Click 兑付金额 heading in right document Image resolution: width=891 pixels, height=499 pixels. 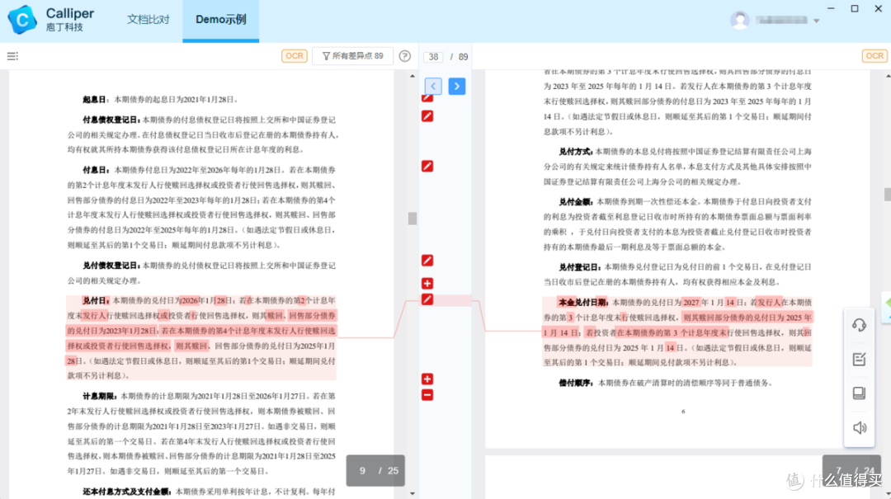(x=576, y=202)
